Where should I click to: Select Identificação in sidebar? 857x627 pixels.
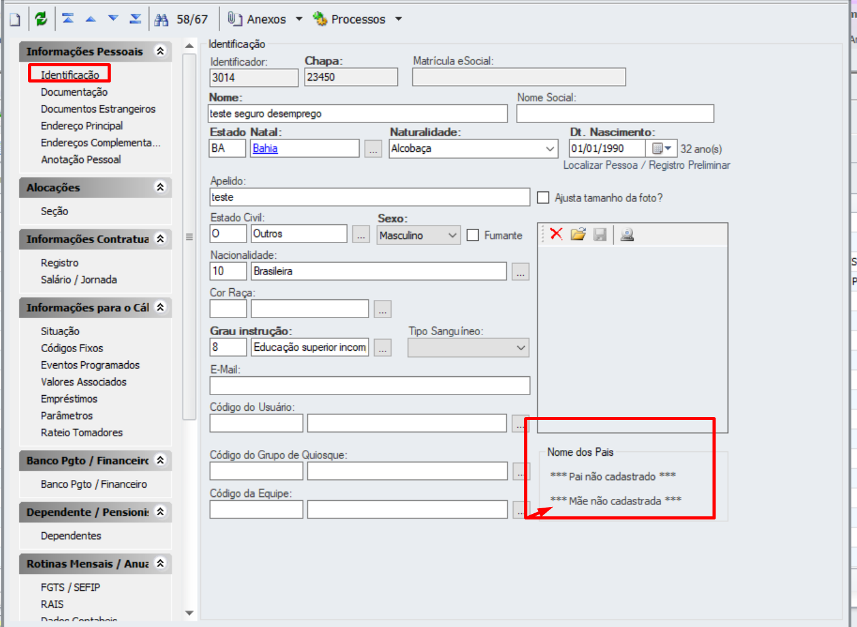tap(70, 74)
